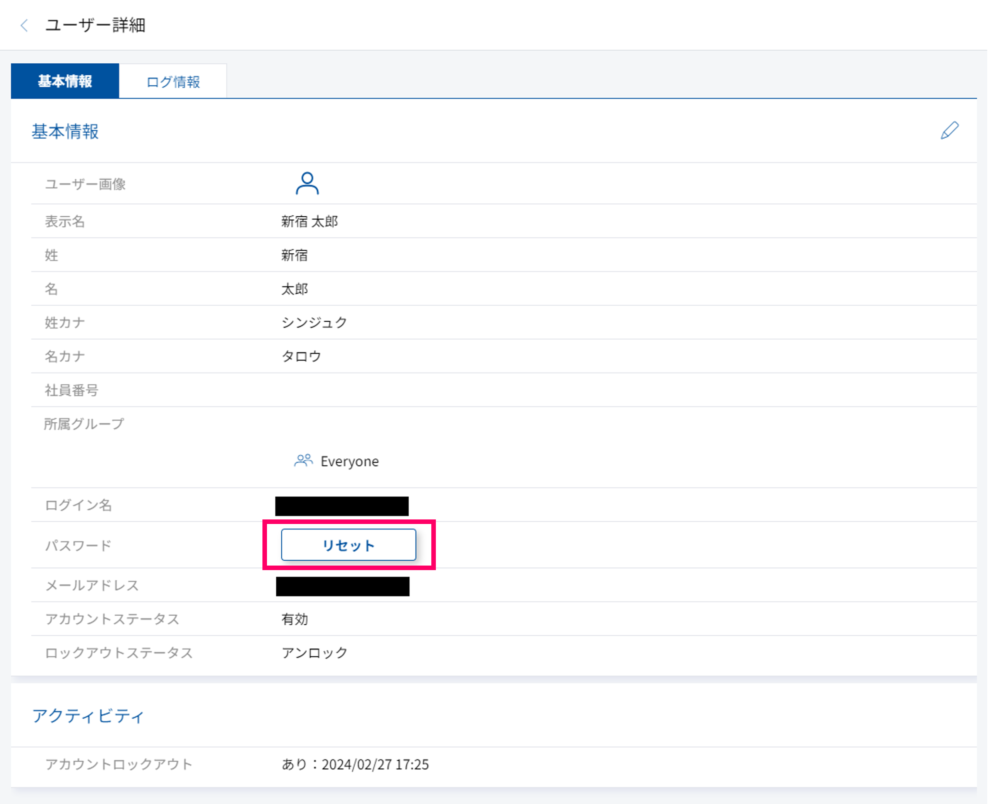This screenshot has height=804, width=988.
Task: Click the redacted email address value
Action: click(x=343, y=586)
